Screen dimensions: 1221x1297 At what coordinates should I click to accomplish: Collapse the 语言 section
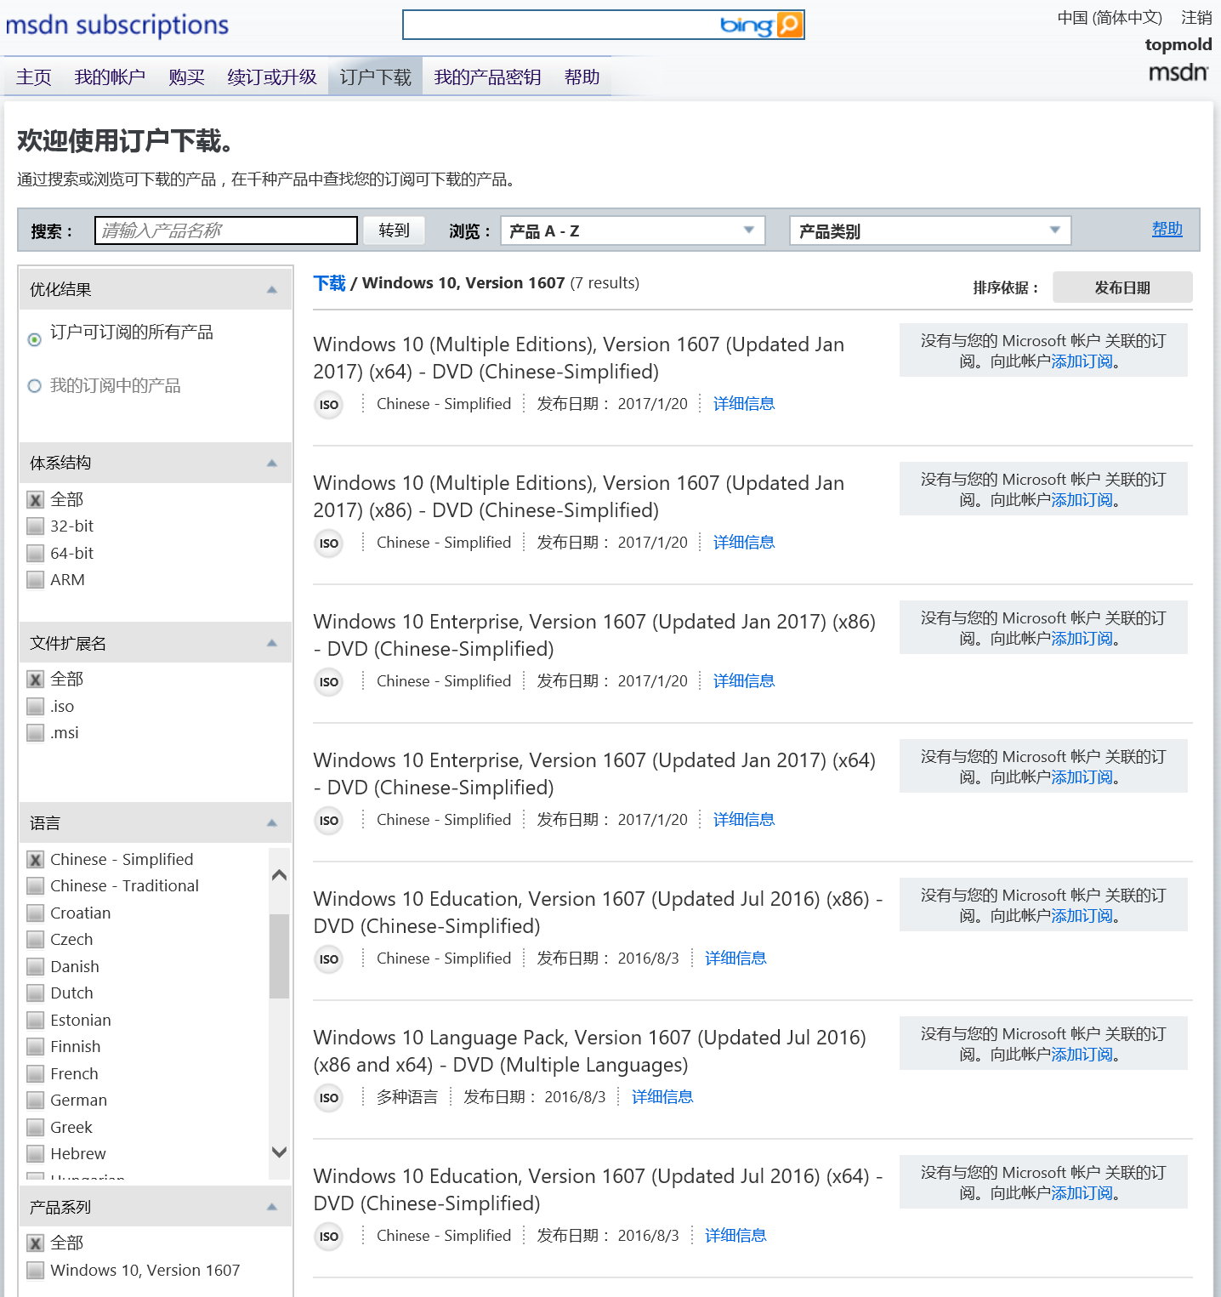click(x=272, y=823)
